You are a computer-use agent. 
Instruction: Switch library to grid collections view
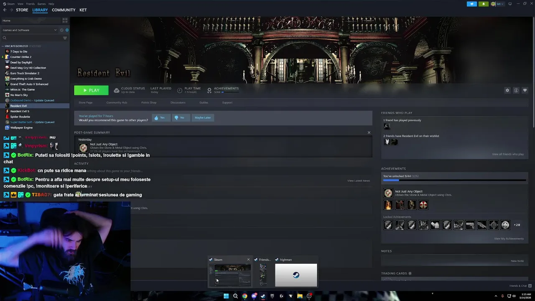click(x=65, y=20)
